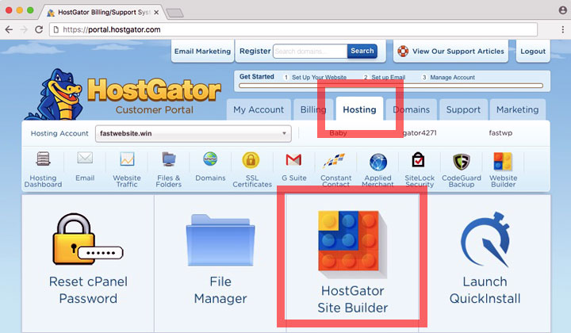Viewport: 571px width, 333px height.
Task: Open the Support tab
Action: 463,109
